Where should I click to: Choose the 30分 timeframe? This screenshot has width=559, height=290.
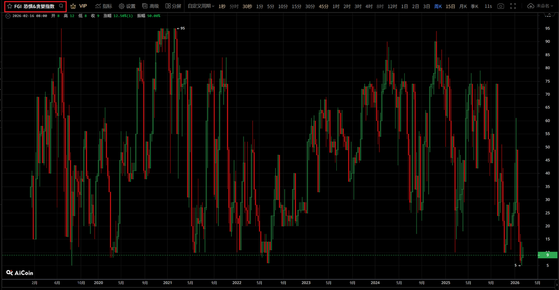tap(310, 6)
